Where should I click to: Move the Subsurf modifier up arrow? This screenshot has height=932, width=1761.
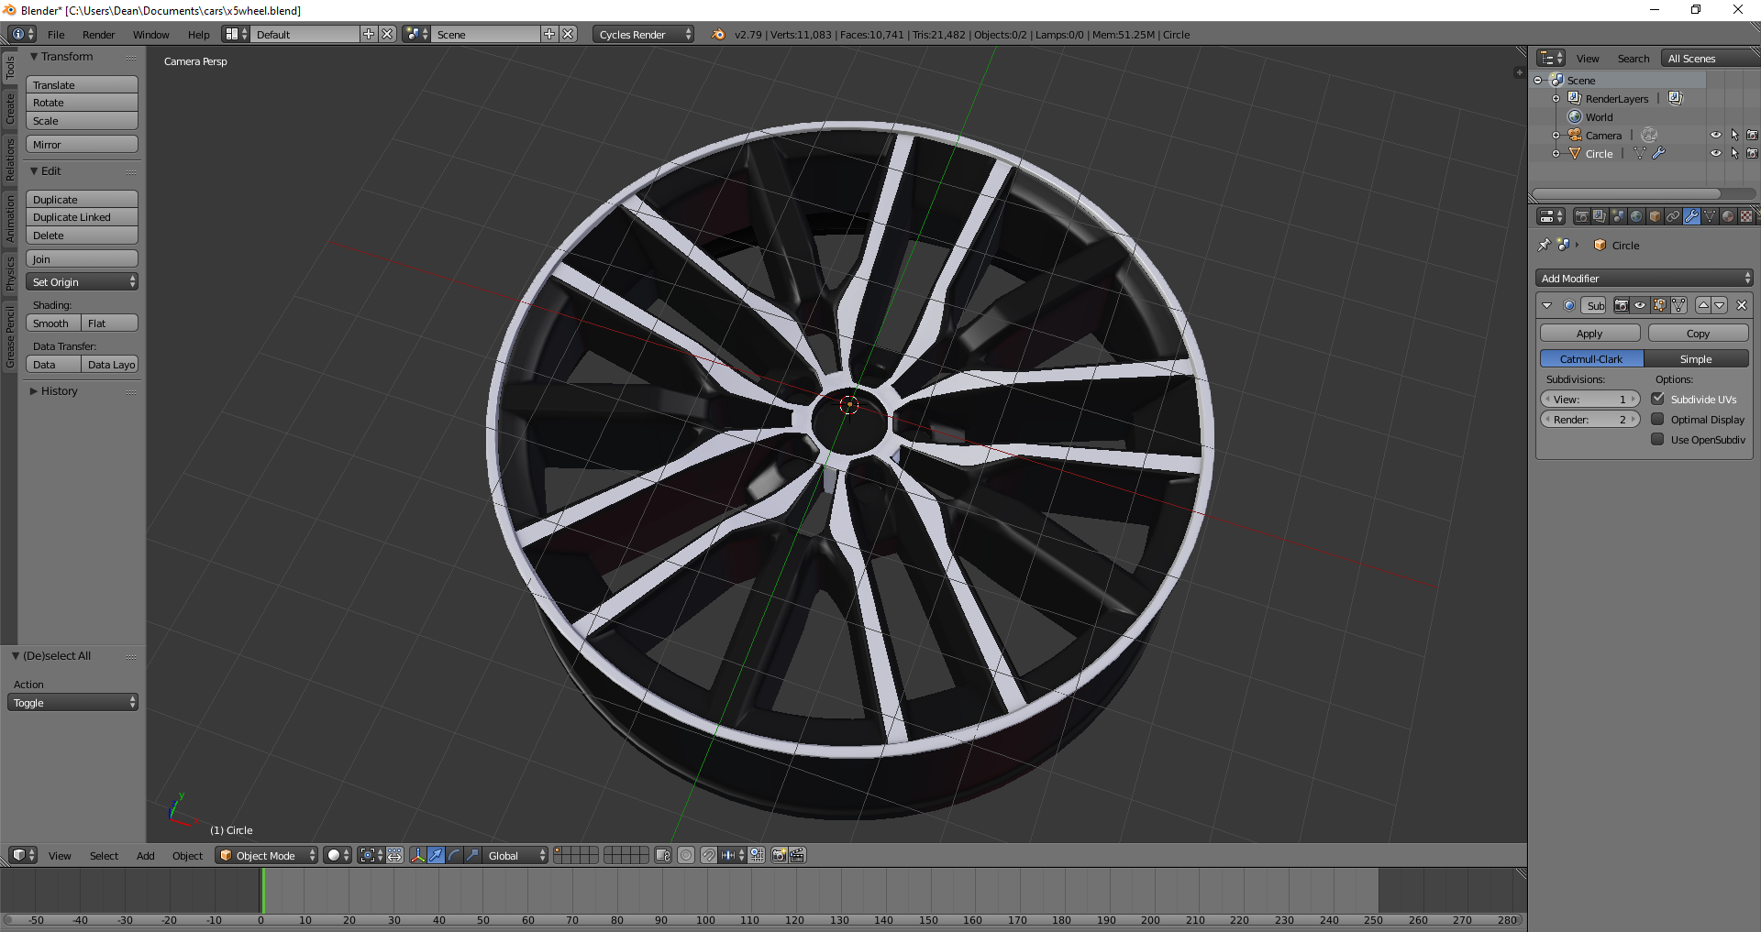click(1703, 305)
